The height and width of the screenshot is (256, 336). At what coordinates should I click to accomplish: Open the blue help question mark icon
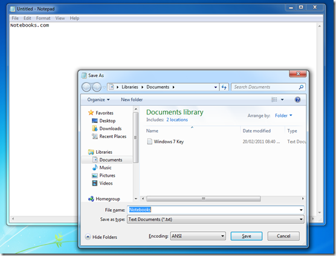297,100
